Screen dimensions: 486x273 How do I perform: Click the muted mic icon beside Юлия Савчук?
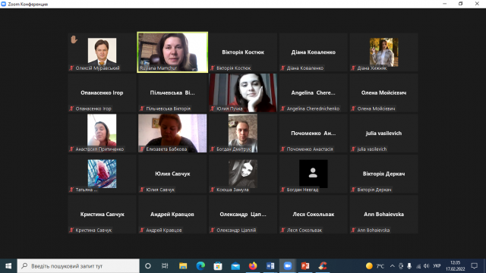coord(142,190)
